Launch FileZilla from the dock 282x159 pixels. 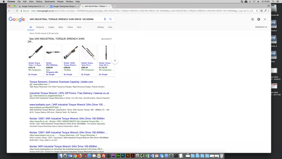point(104,156)
